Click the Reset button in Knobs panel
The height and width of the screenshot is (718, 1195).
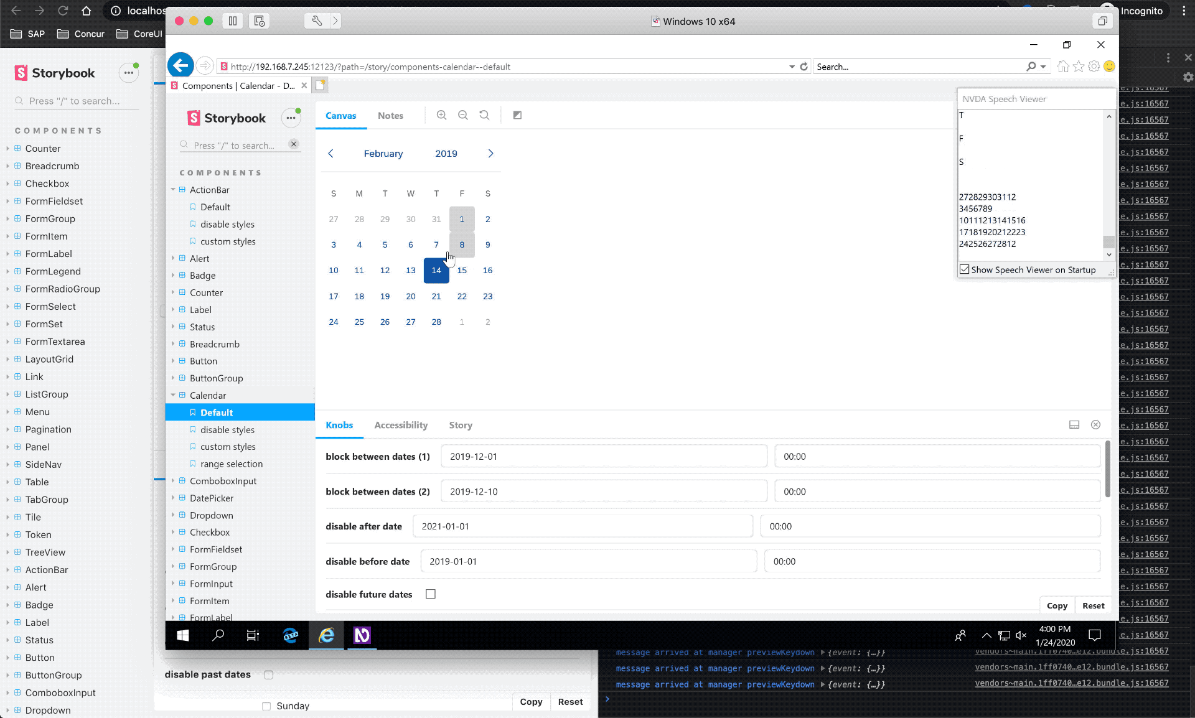[x=1093, y=605]
